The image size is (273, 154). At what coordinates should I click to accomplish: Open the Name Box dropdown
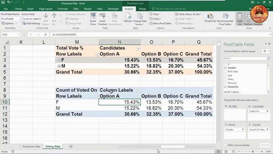click(x=19, y=35)
